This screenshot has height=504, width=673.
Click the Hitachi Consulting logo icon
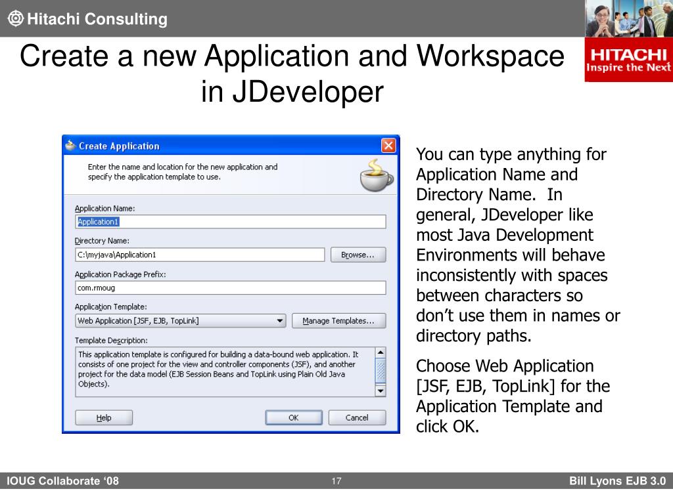coord(16,18)
